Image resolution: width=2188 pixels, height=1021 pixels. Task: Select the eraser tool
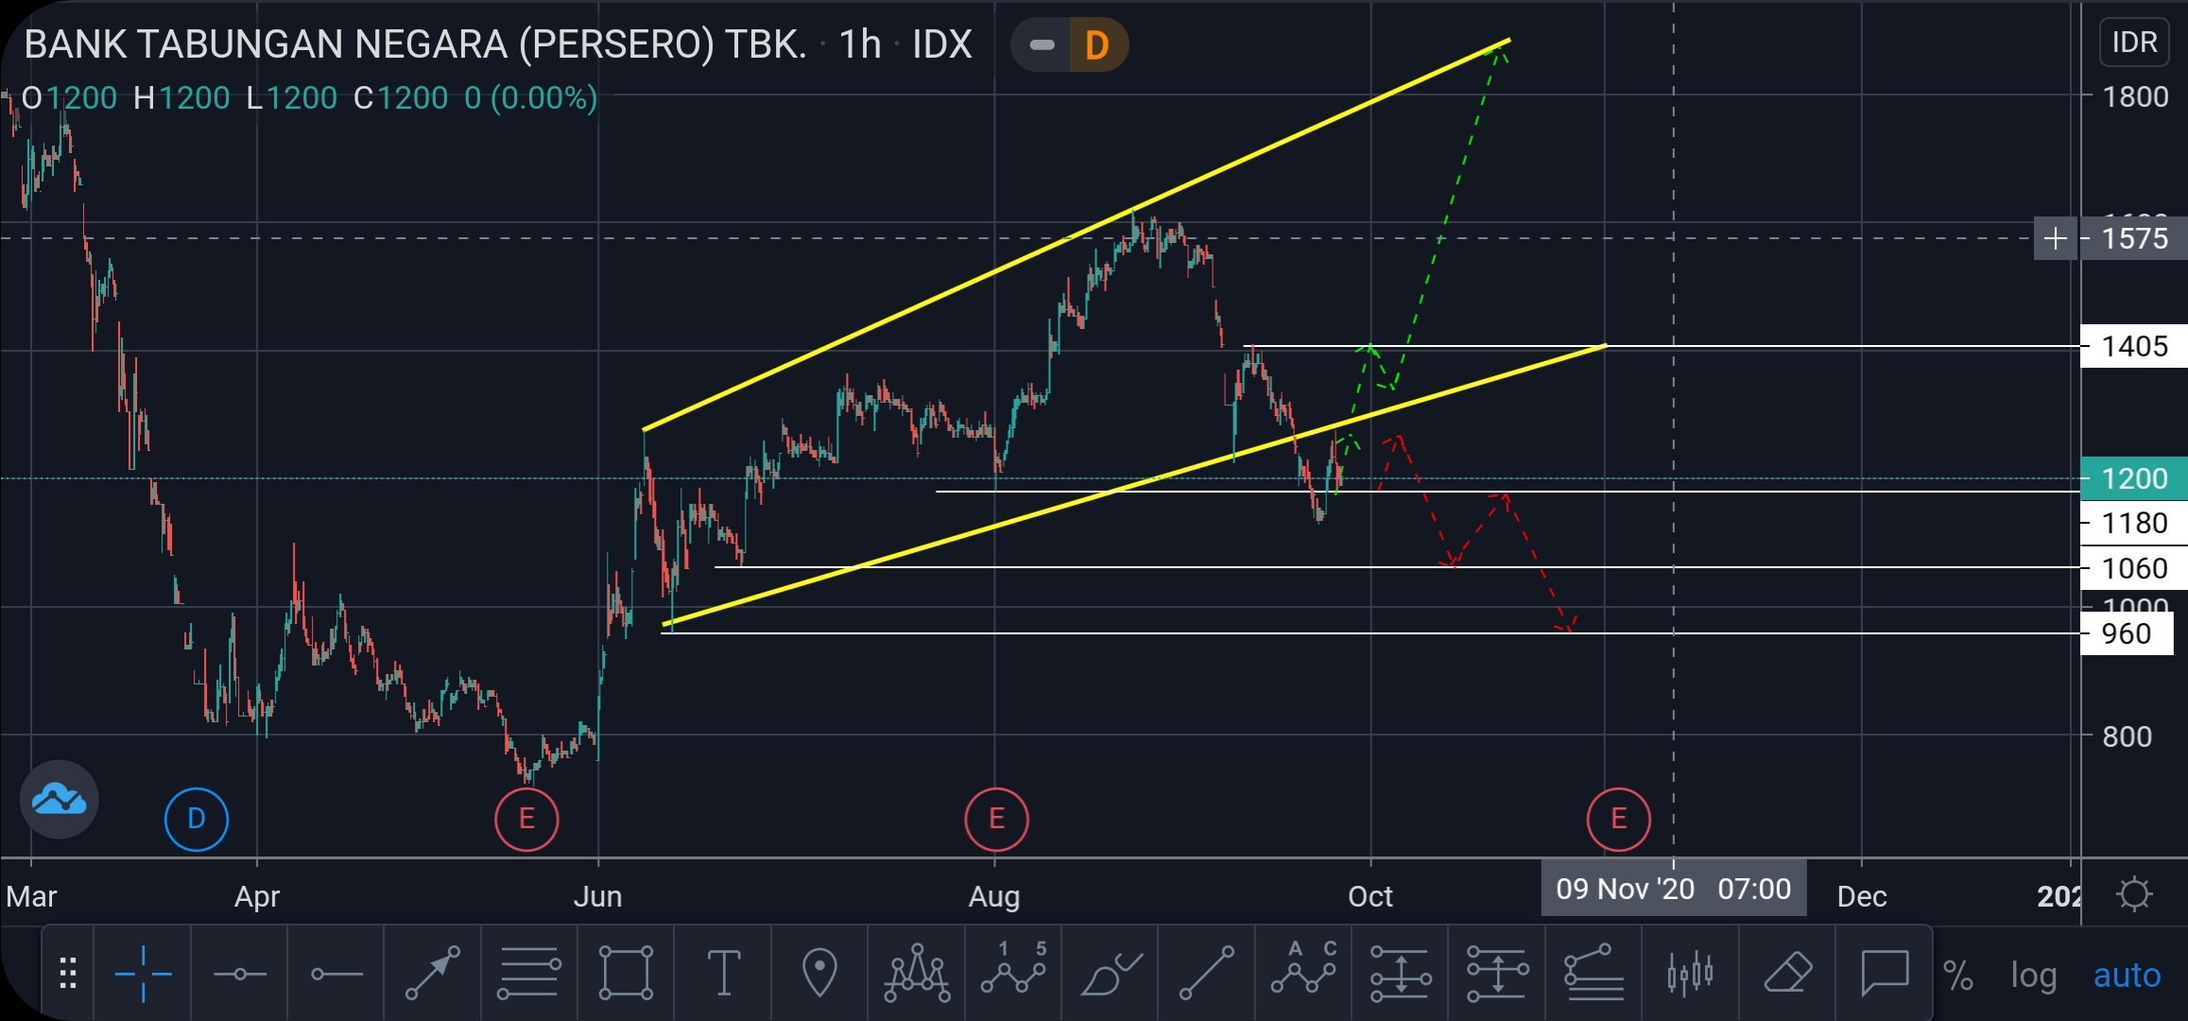(1787, 974)
